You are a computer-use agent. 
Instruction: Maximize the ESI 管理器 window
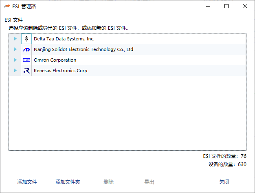point(226,6)
